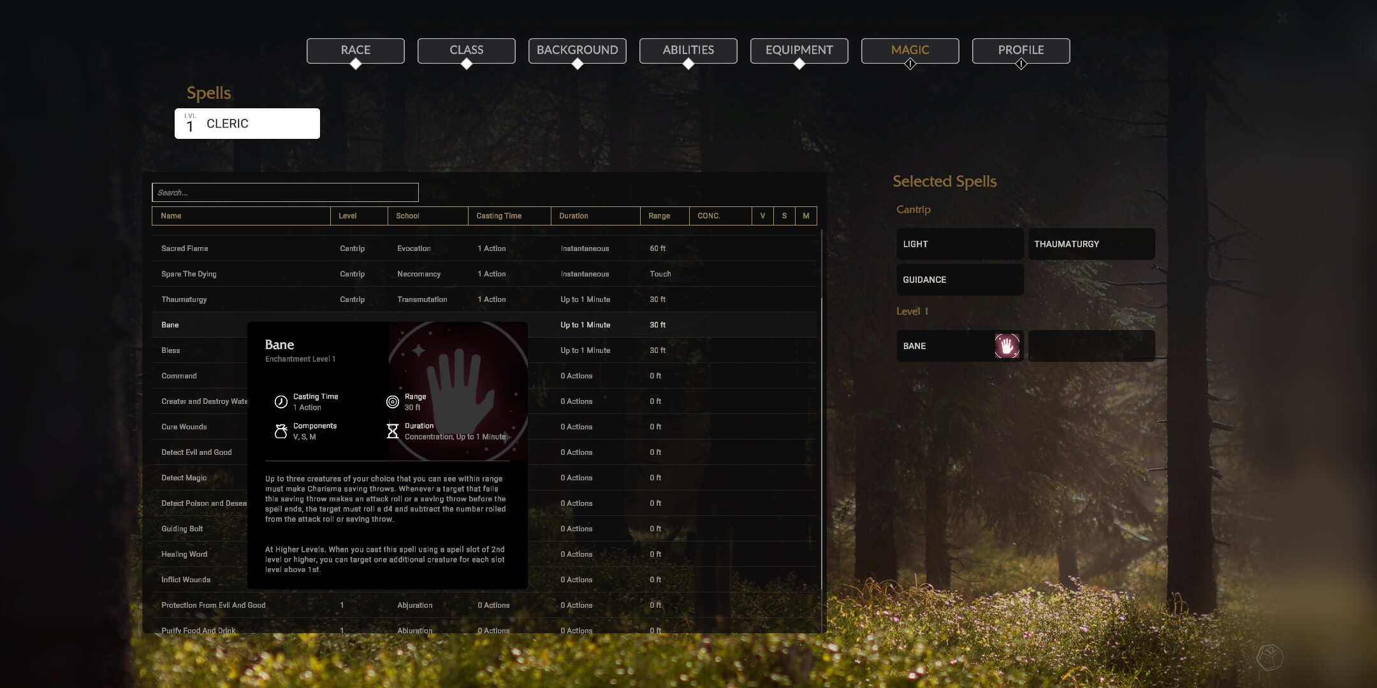
Task: Select the Sacred Flame spell row
Action: (484, 248)
